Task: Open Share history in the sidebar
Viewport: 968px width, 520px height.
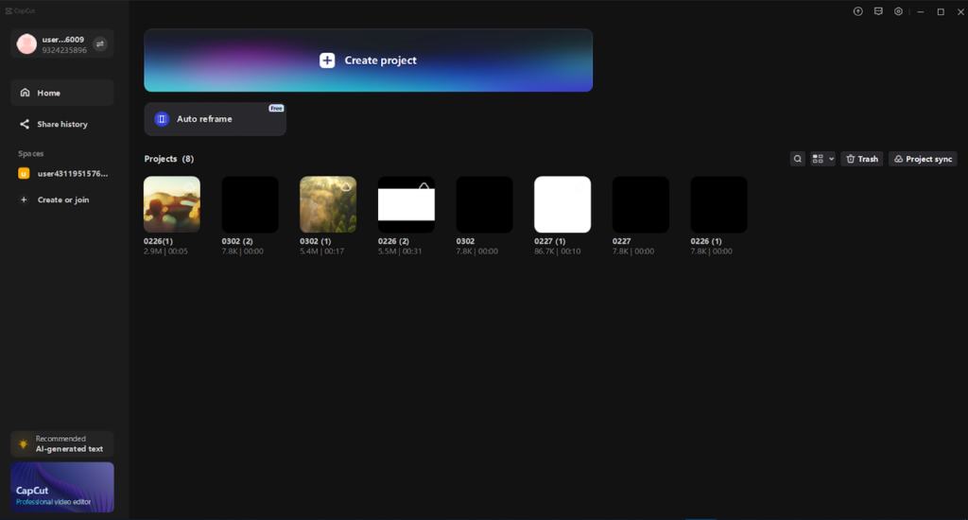Action: [x=62, y=124]
